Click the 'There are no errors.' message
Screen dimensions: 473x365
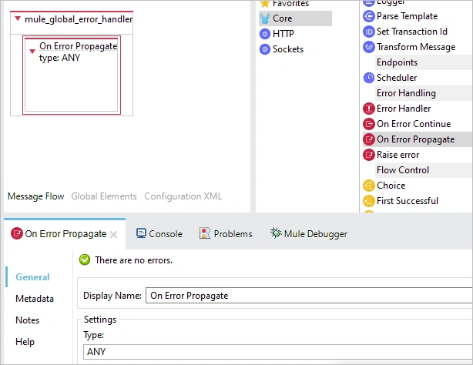point(133,260)
